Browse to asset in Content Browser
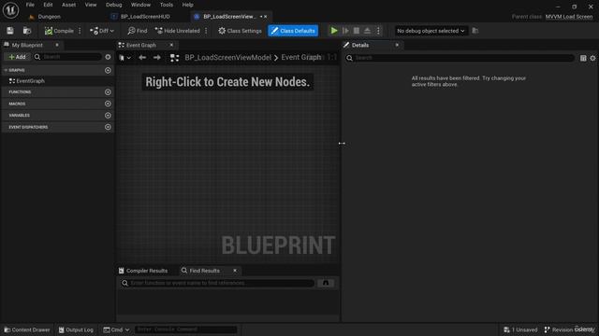The height and width of the screenshot is (336, 599). 27,31
